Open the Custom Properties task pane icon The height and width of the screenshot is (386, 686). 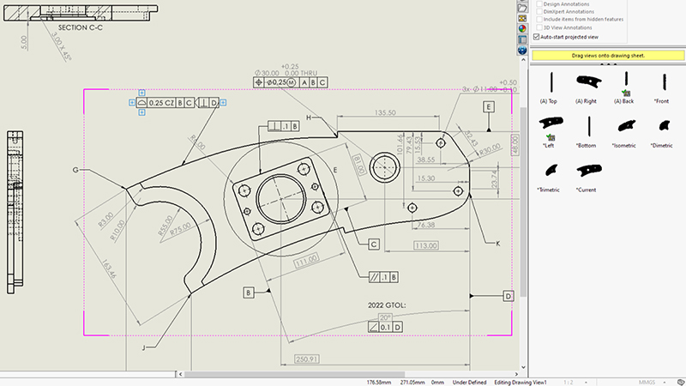[522, 39]
